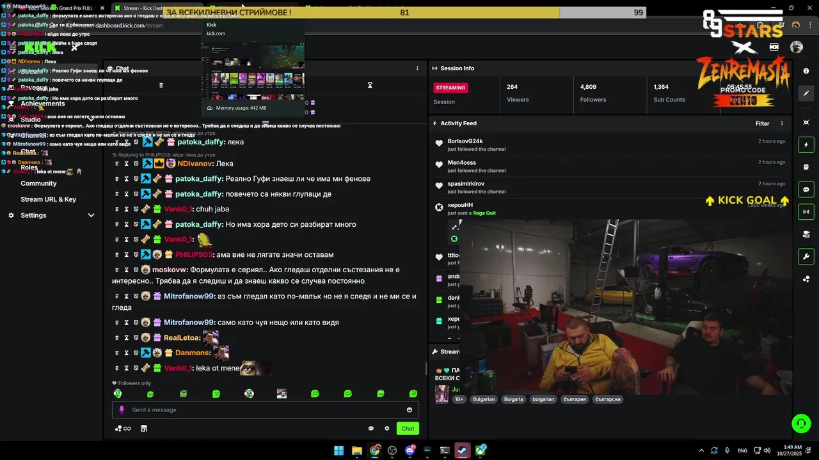Click the Chrome profile avatar in toolbar

click(x=795, y=25)
